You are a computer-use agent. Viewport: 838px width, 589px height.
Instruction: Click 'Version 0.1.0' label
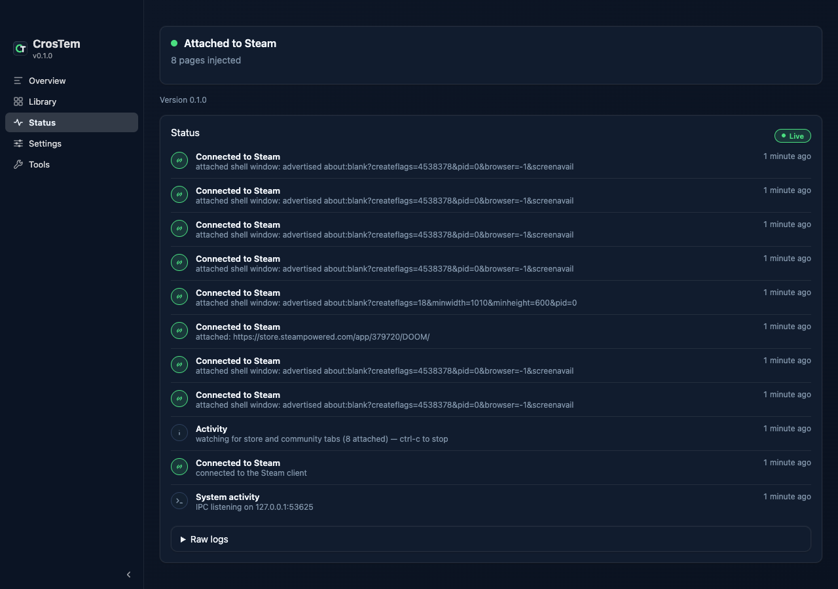tap(183, 100)
